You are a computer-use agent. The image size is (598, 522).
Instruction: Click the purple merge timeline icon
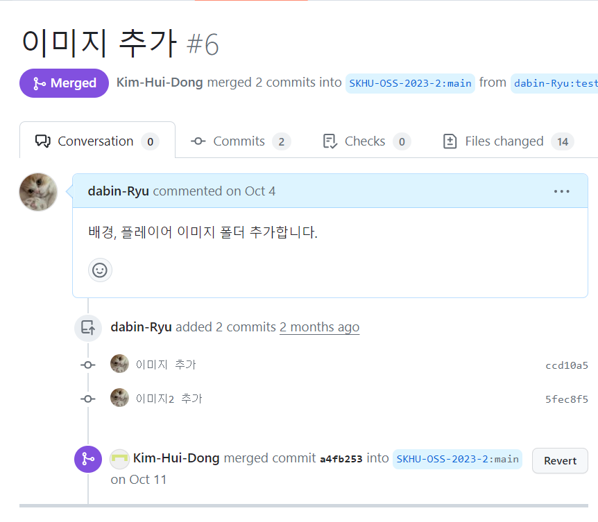point(87,459)
